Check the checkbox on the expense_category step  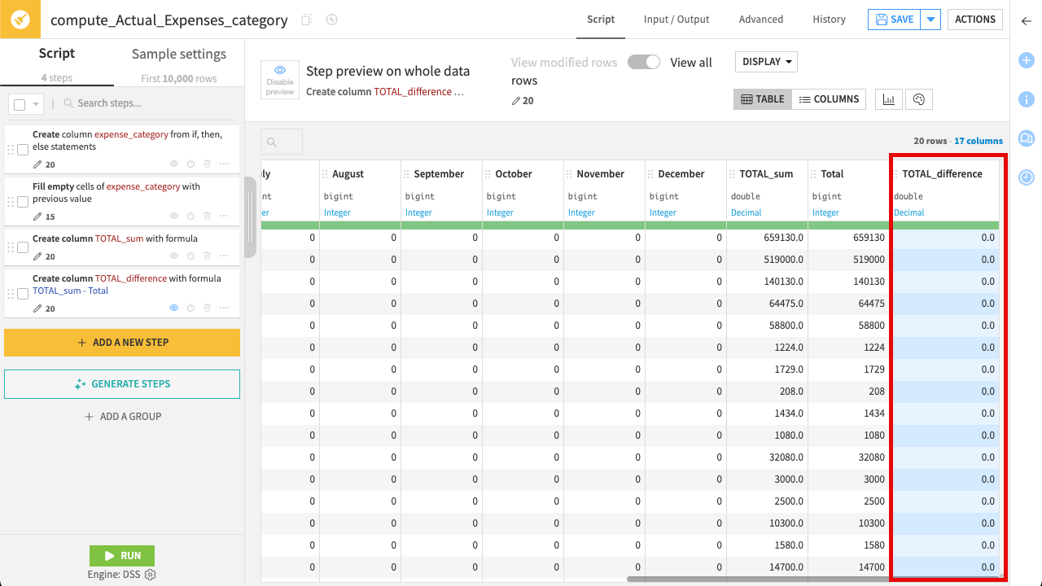tap(24, 149)
